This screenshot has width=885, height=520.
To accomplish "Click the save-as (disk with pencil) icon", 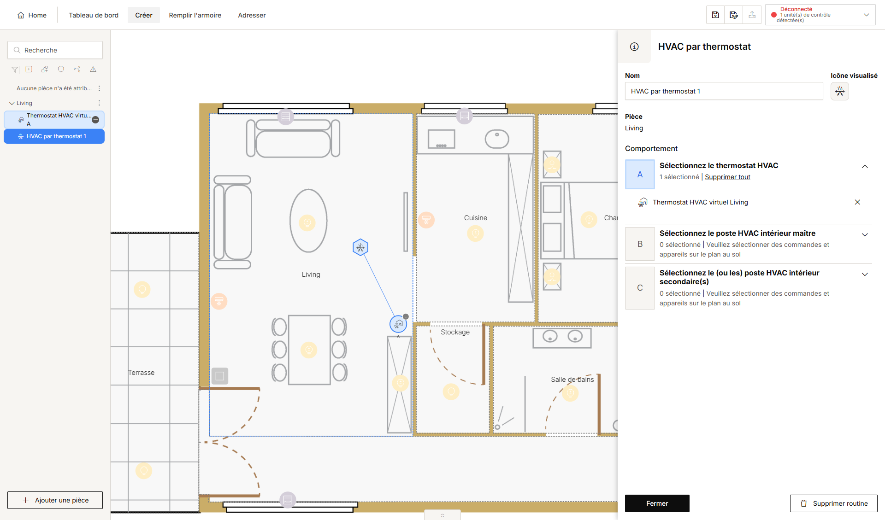I will coord(734,15).
